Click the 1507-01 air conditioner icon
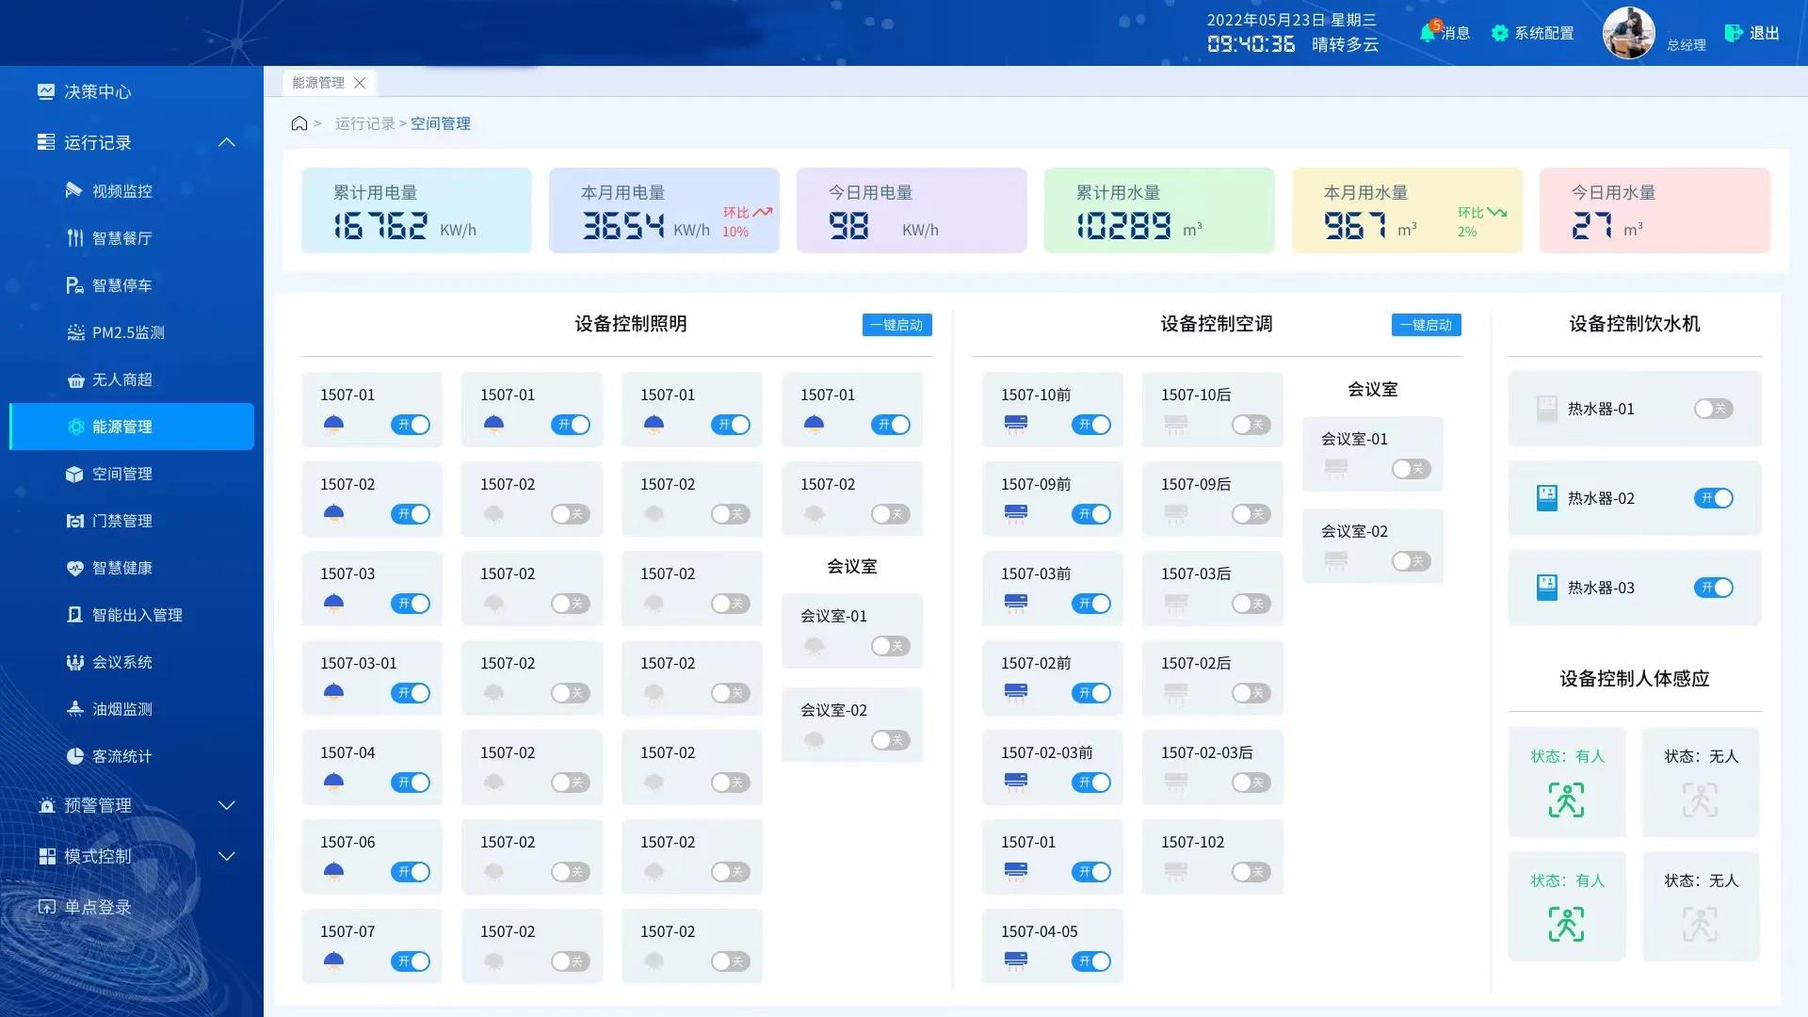The image size is (1808, 1017). (1016, 871)
